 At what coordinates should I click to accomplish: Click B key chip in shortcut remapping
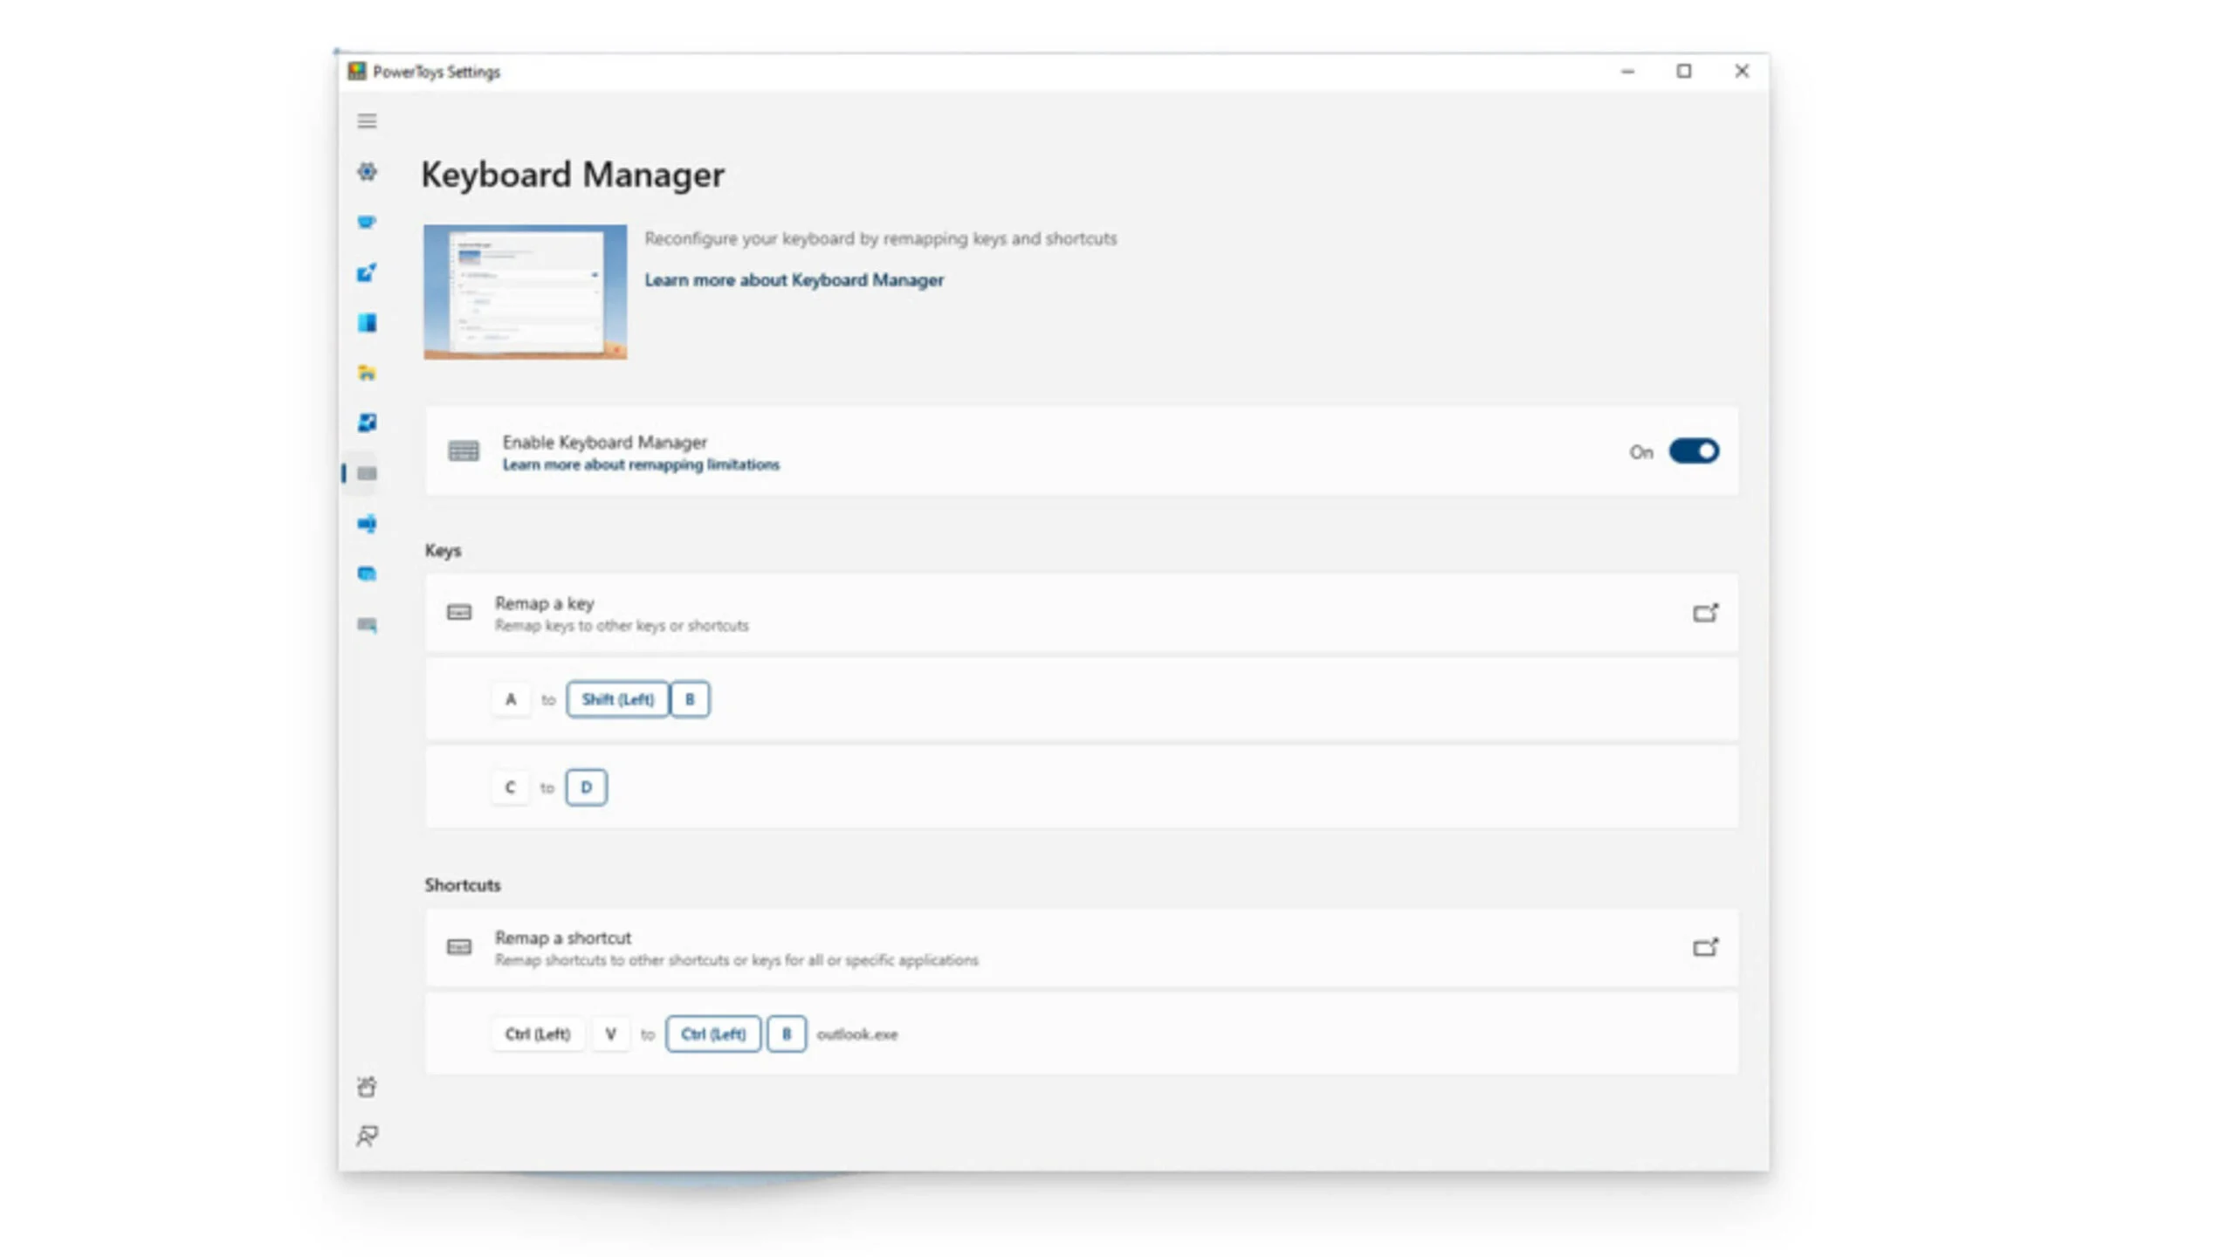point(787,1034)
